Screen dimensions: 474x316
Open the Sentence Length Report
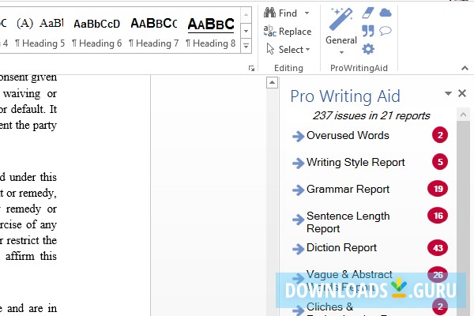348,222
